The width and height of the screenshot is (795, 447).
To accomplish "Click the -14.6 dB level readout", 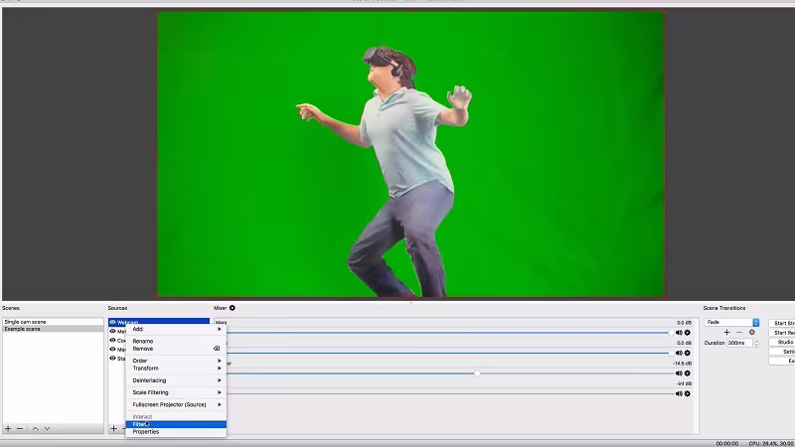I will coord(683,364).
